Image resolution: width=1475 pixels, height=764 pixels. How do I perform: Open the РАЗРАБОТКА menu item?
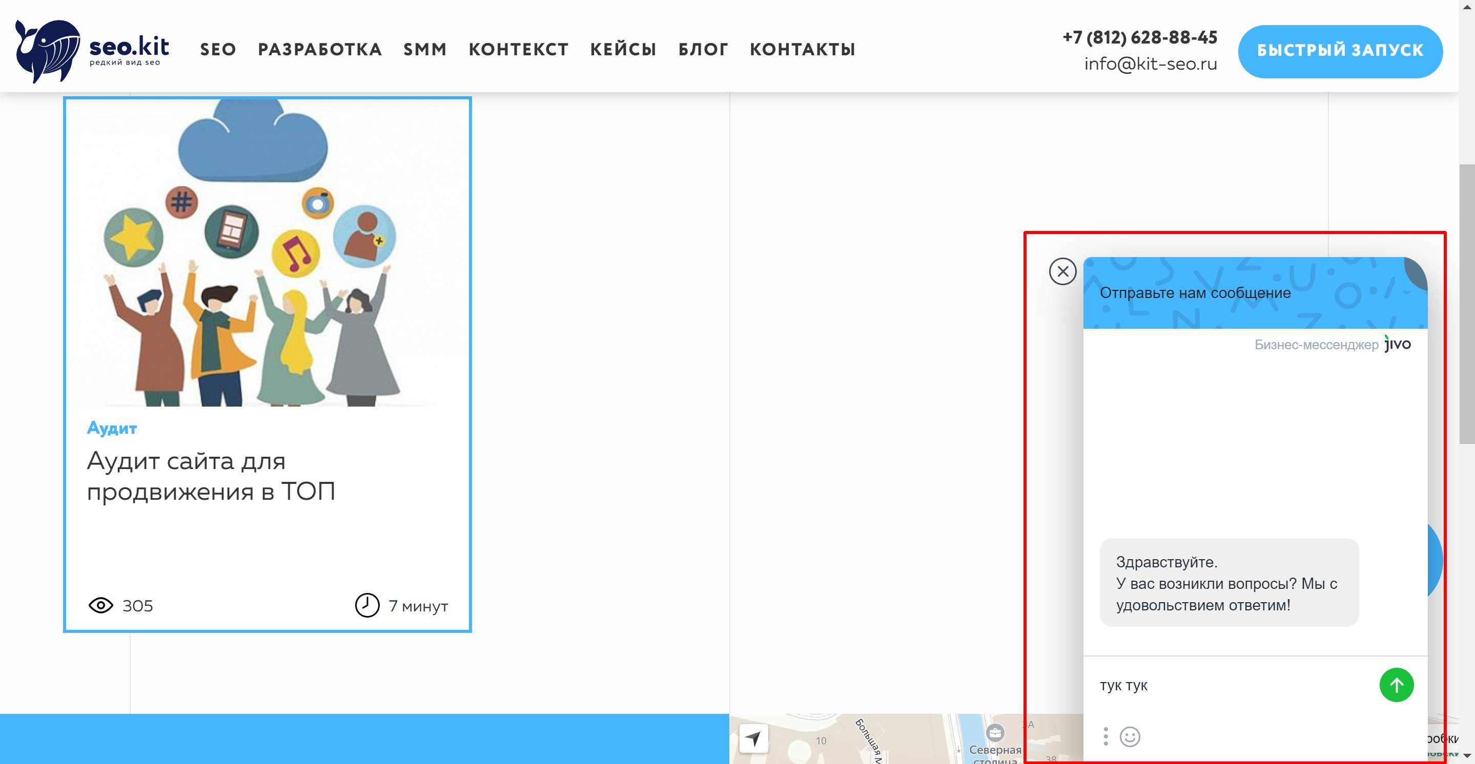(x=320, y=50)
